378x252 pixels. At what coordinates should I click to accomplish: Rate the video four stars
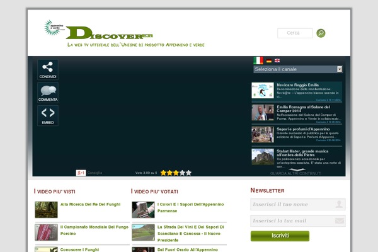click(x=182, y=173)
